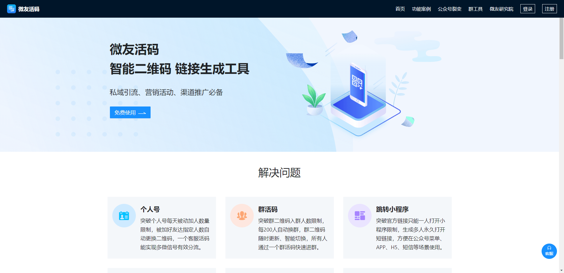Viewport: 564px width, 273px height.
Task: Select 功能案例 in the navigation bar
Action: pyautogui.click(x=421, y=9)
